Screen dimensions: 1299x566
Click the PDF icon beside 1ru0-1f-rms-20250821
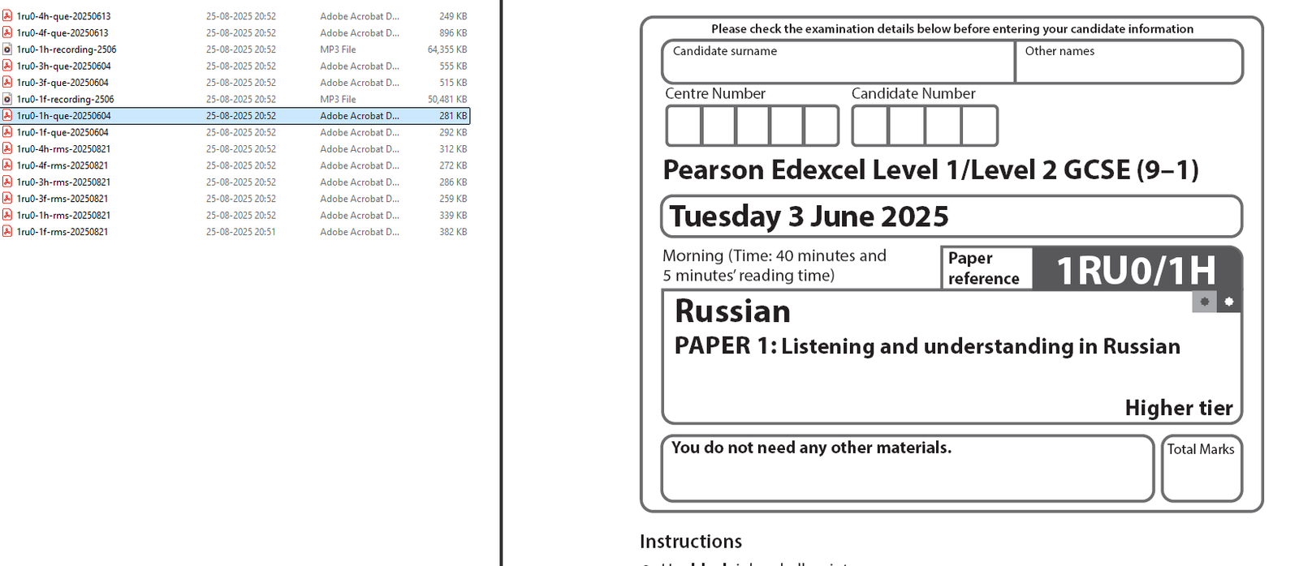pos(7,232)
